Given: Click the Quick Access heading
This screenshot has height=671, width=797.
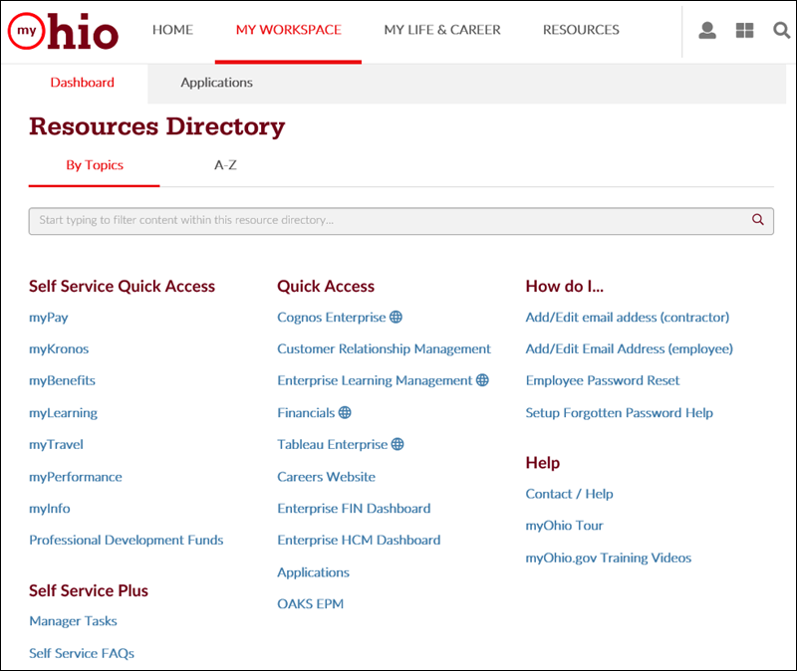Looking at the screenshot, I should coord(326,287).
